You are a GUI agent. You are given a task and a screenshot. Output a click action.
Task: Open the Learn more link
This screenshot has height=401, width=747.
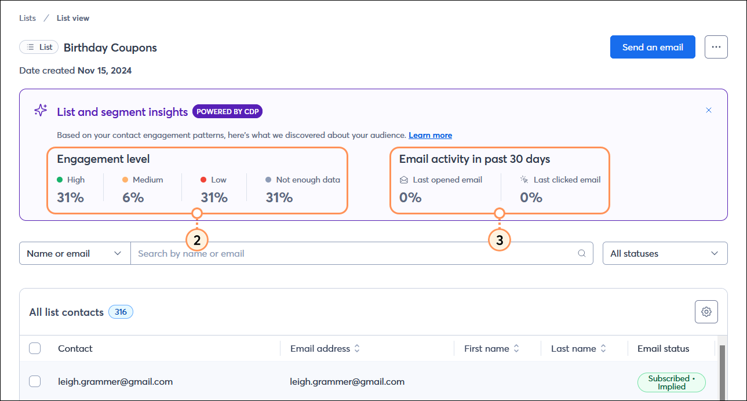430,135
